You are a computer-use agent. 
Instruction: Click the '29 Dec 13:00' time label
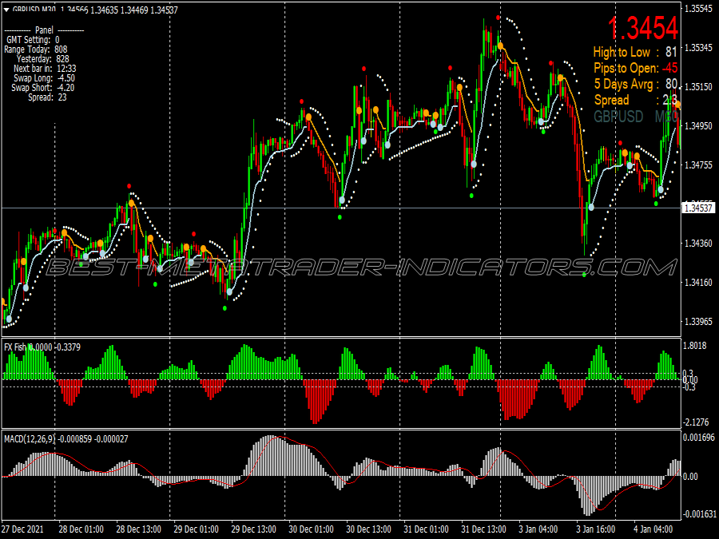pyautogui.click(x=253, y=529)
